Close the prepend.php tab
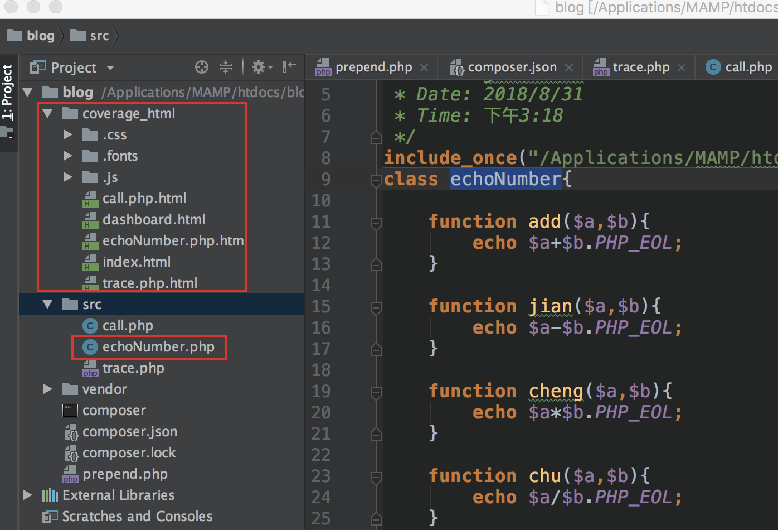778x530 pixels. click(x=424, y=68)
